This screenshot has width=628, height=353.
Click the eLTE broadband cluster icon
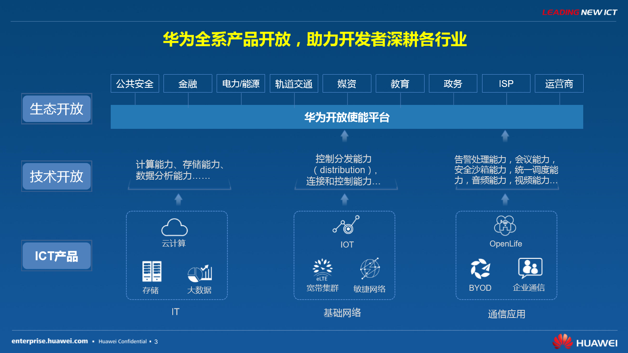(x=322, y=270)
